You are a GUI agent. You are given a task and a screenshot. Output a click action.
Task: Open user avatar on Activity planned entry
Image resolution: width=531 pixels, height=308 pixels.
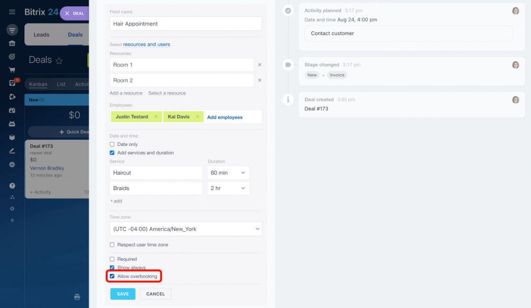515,11
